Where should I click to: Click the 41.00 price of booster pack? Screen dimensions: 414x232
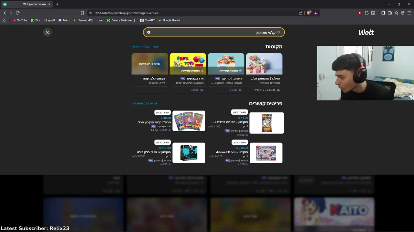[x=243, y=118]
